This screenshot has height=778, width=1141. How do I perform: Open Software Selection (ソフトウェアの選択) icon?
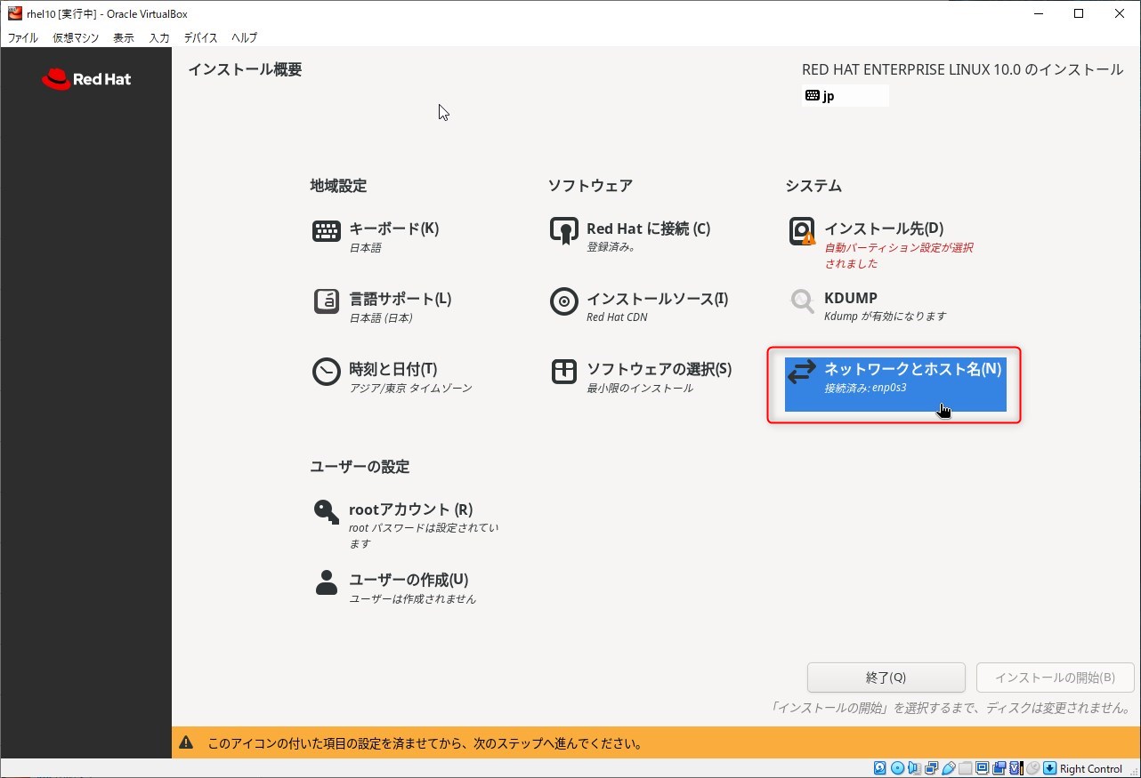563,372
